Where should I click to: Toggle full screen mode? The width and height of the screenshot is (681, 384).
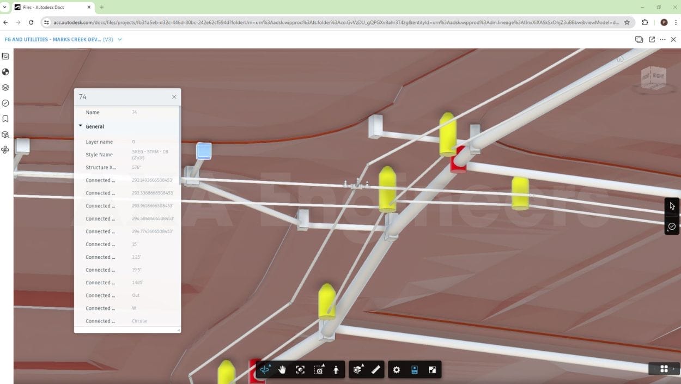tap(433, 370)
